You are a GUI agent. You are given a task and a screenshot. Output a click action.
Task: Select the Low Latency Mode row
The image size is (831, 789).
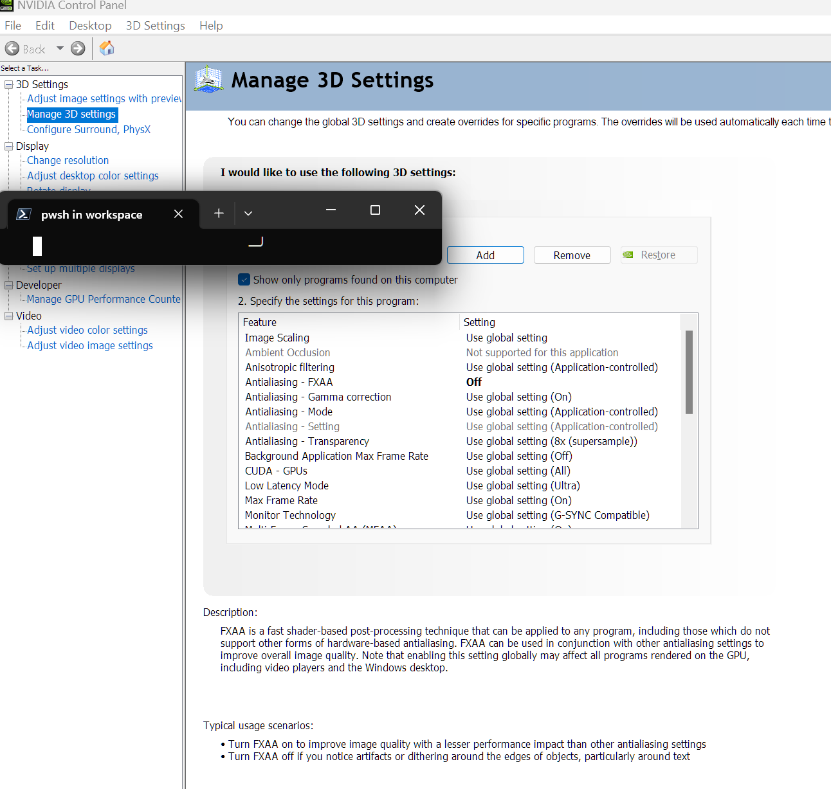(x=459, y=485)
